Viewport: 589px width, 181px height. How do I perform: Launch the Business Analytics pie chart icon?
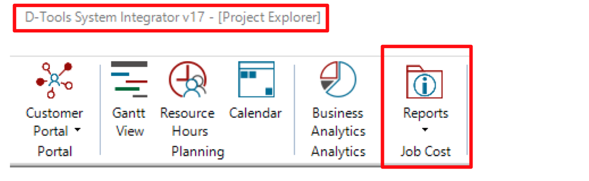tap(338, 80)
